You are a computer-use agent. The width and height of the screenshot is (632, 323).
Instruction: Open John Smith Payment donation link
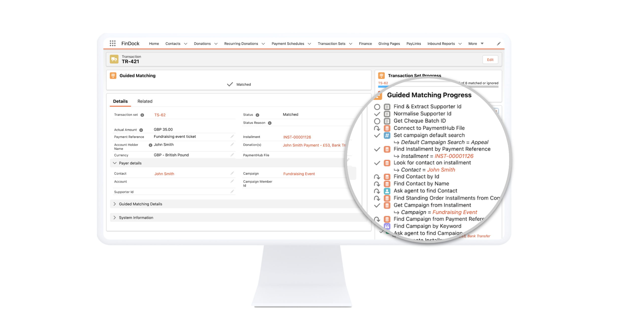pyautogui.click(x=314, y=145)
